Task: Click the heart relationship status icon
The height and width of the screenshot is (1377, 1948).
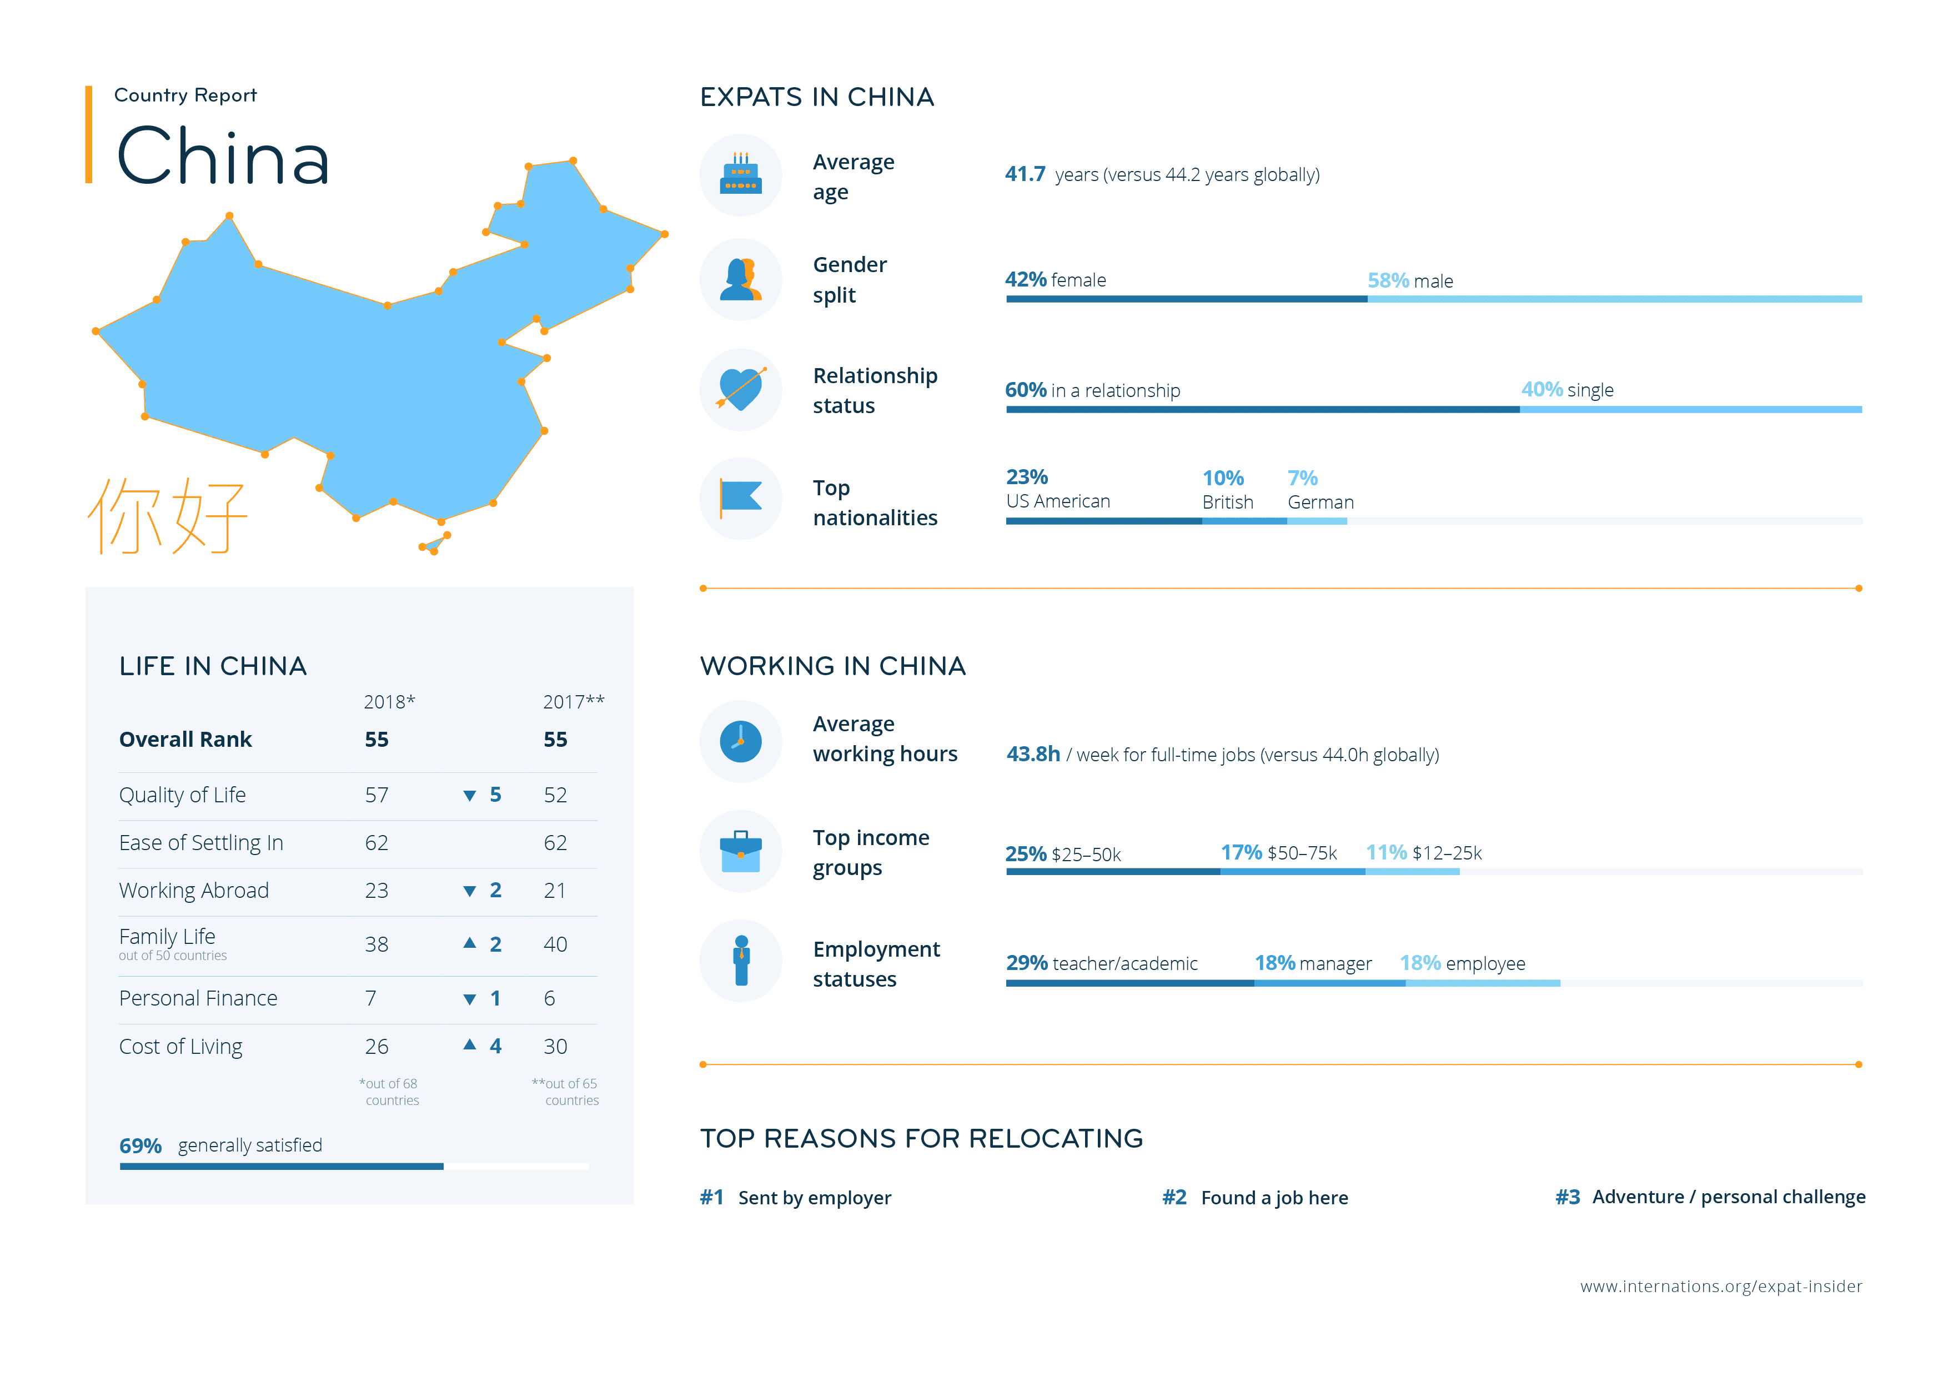Action: click(x=740, y=389)
